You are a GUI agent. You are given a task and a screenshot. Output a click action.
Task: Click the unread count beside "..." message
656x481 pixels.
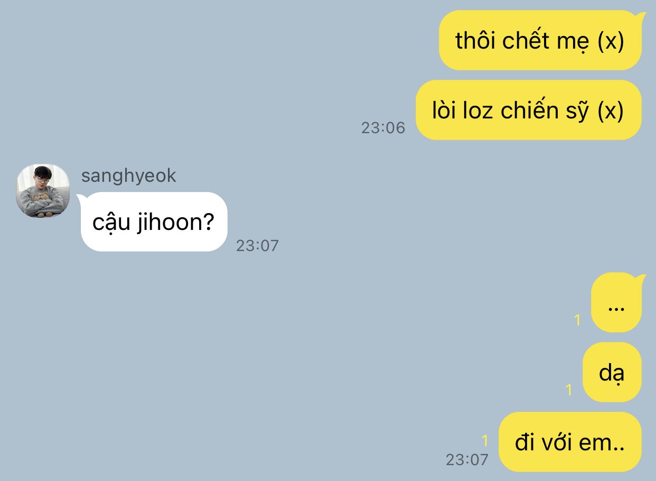tap(577, 320)
